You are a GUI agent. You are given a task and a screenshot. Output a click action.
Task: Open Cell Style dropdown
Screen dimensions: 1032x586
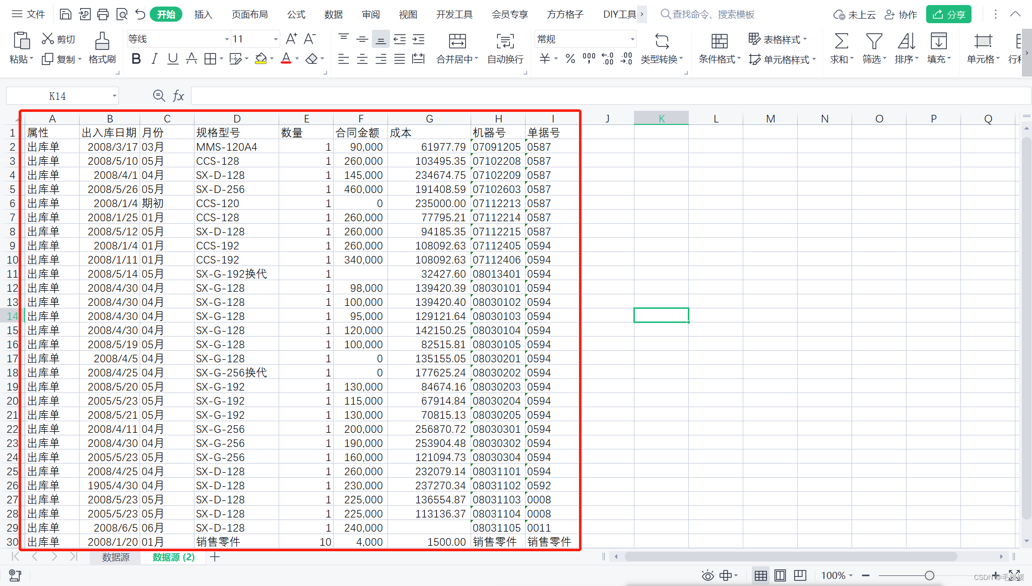click(782, 59)
